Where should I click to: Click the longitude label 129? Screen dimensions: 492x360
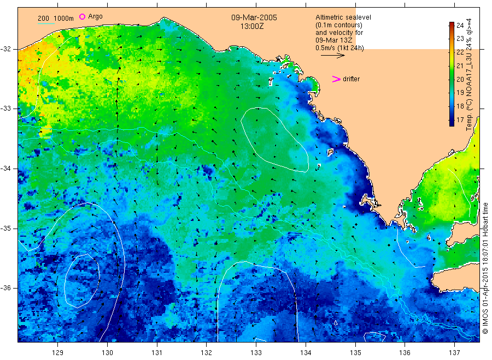tap(58, 352)
